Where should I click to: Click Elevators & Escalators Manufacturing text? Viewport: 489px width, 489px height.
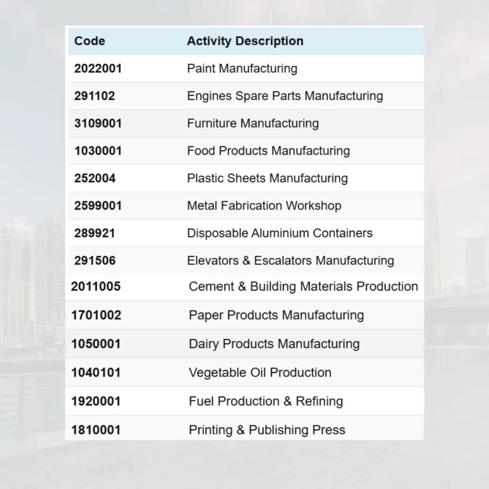(x=290, y=261)
